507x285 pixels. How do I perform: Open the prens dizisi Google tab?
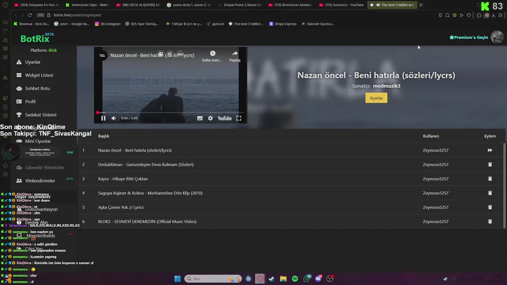tap(189, 5)
